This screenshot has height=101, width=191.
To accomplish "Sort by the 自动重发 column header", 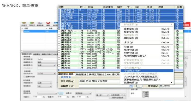I will pos(108,7).
